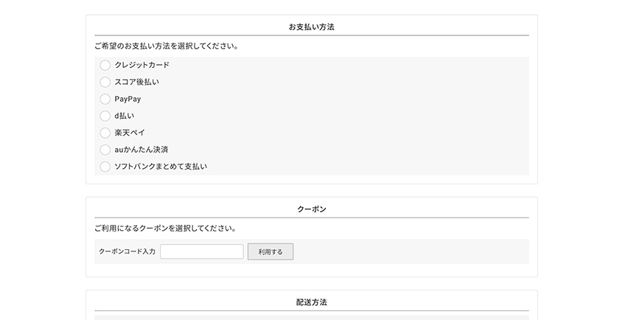
Task: Focus the coupon code input field
Action: [x=201, y=251]
